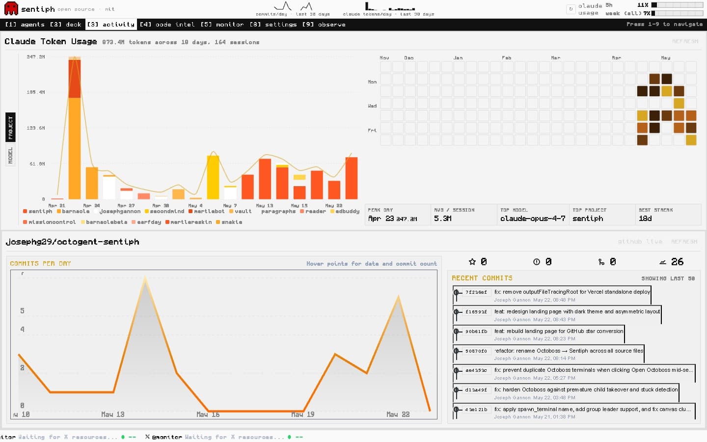Click the commit node icon for 7f236ef
This screenshot has height=442, width=707.
(x=457, y=292)
